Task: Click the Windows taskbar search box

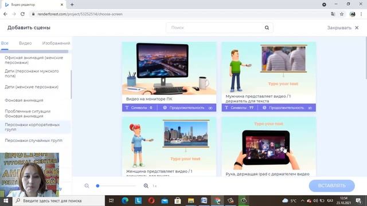Action: coord(58,201)
